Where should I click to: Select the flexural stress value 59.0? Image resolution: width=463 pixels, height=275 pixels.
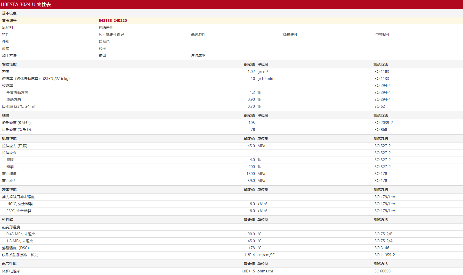[x=251, y=181]
